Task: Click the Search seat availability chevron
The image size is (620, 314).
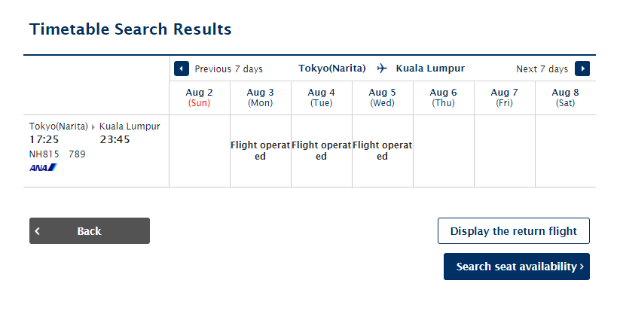Action: (x=582, y=267)
